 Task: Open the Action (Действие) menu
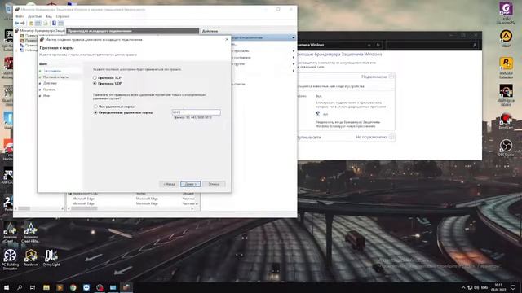[x=34, y=16]
